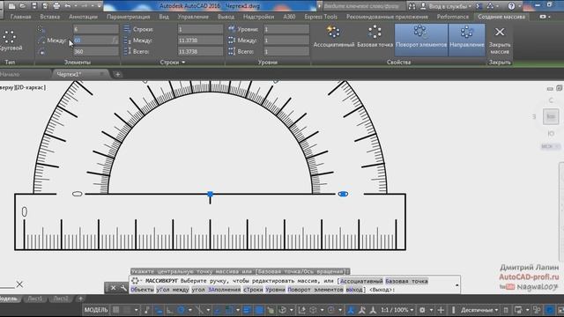
Task: Click the items count field showing 6
Action: (x=96, y=29)
